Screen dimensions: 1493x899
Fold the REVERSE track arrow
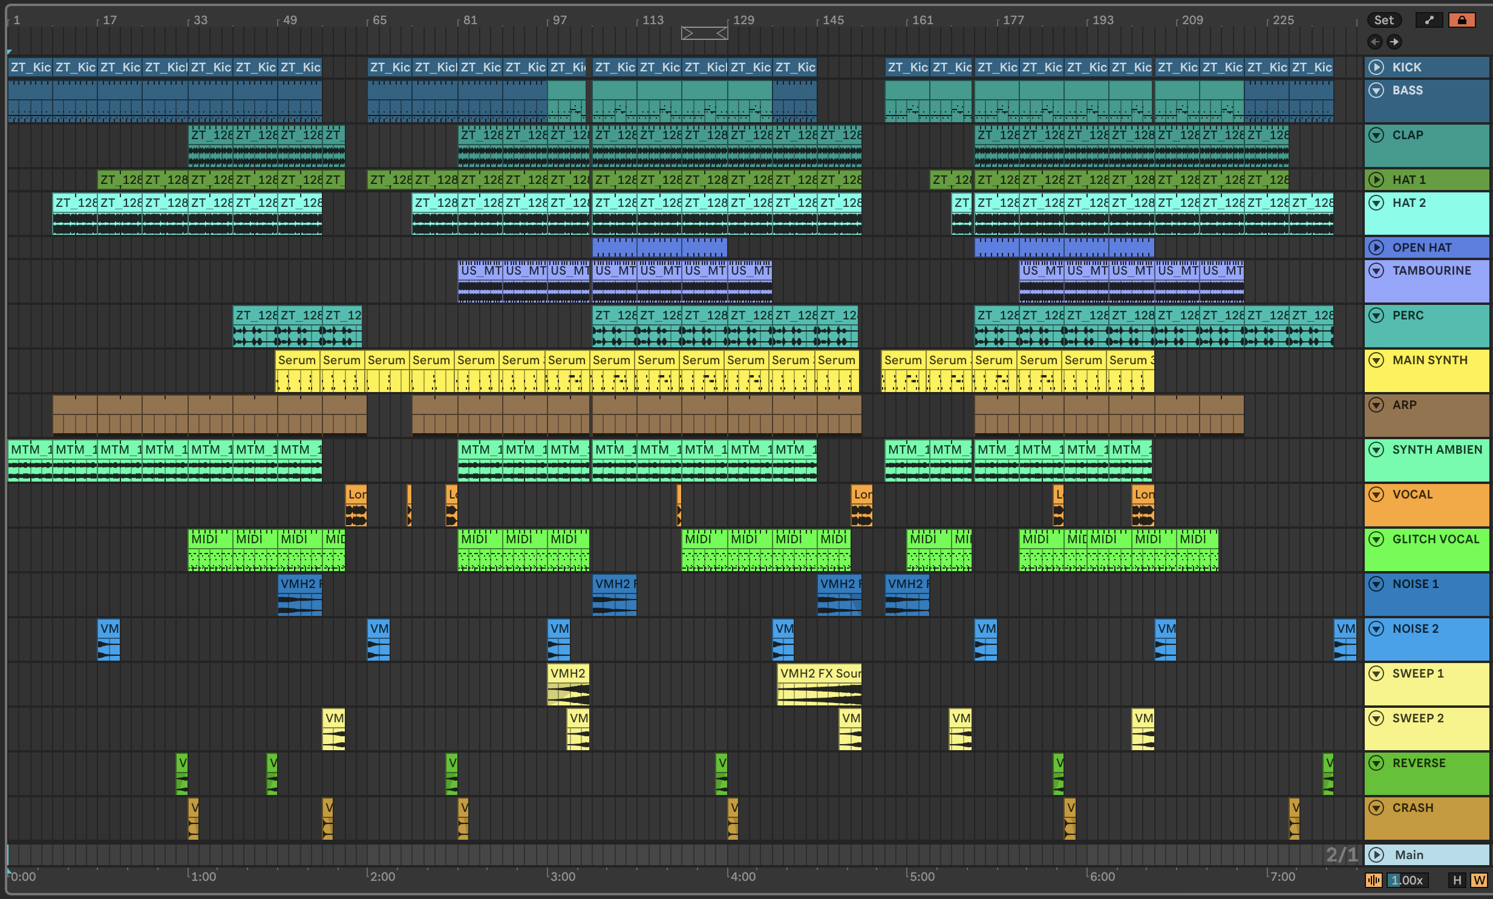point(1376,763)
